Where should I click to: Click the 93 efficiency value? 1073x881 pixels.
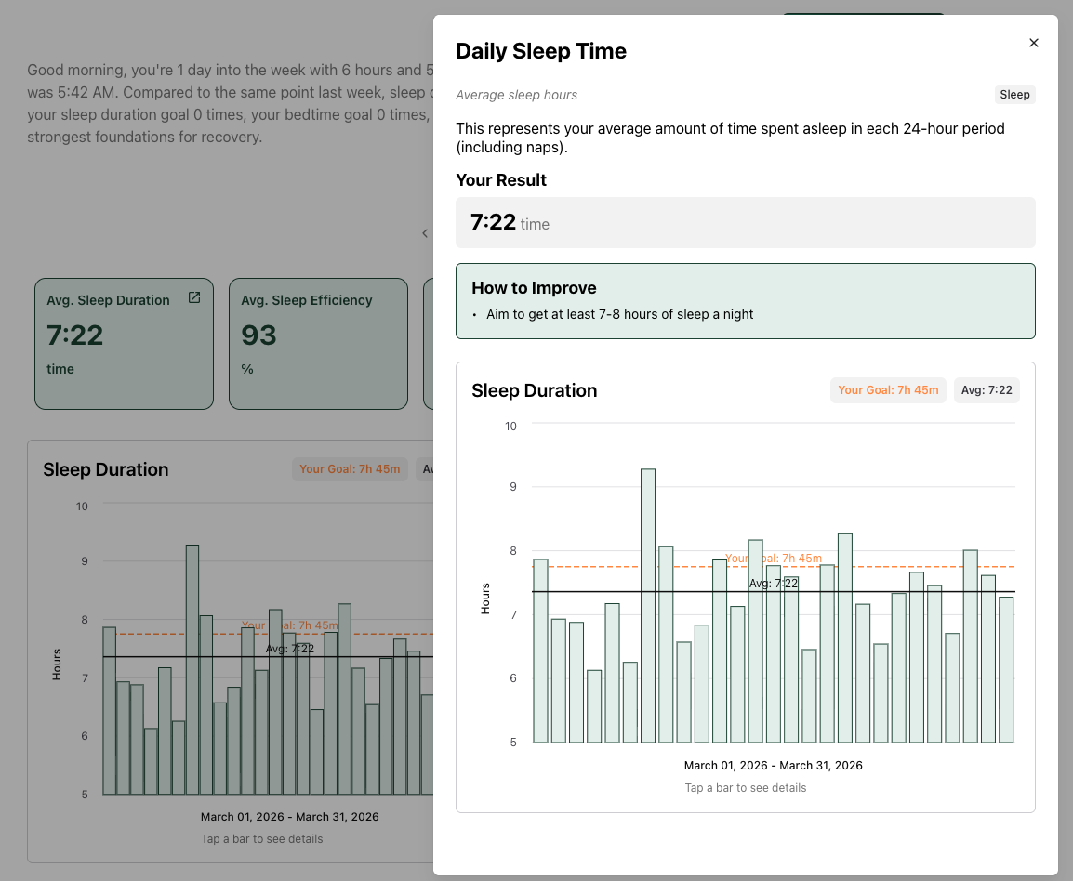258,335
